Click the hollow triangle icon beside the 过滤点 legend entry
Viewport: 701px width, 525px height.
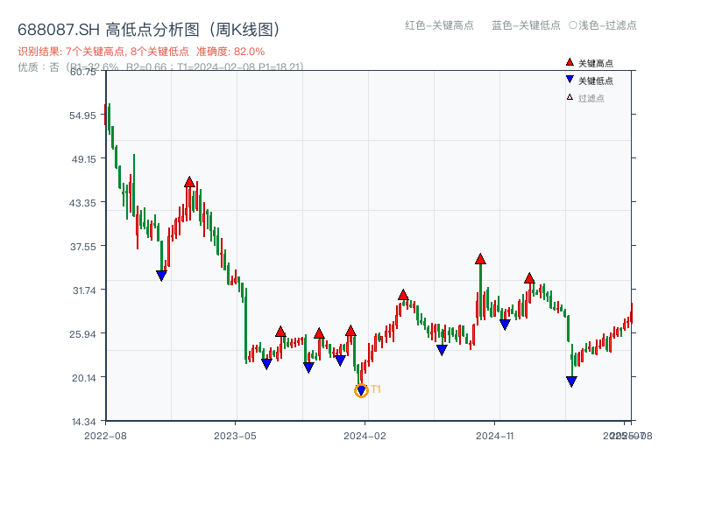coord(570,97)
